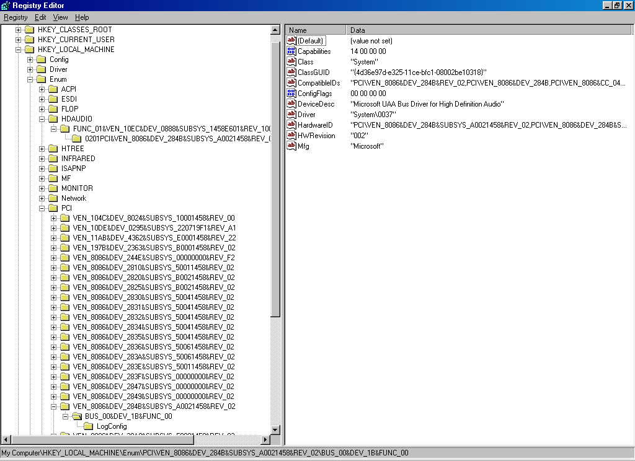Screen dimensions: 635x461
Task: Select the FUNC_01&VEN_10EC&DEV_0888 key
Action: (x=172, y=129)
